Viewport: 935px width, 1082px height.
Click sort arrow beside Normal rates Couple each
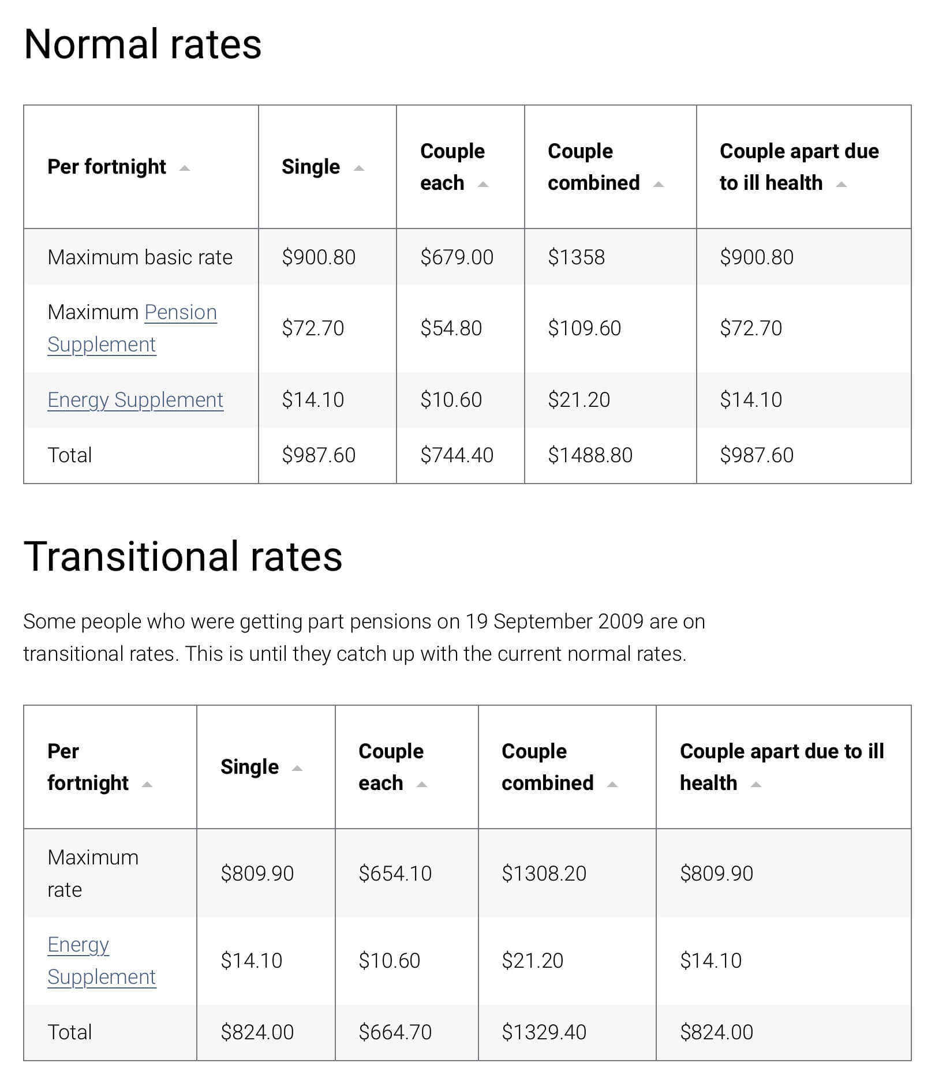tap(483, 185)
